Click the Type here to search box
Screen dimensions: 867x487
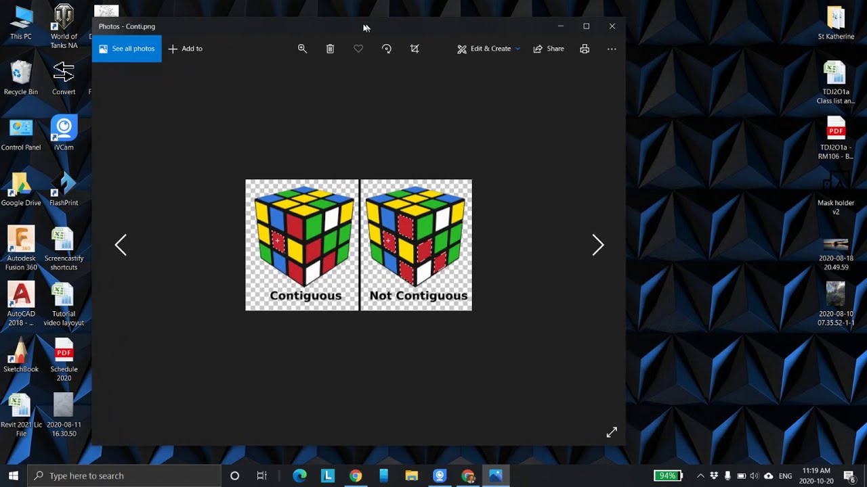(125, 476)
